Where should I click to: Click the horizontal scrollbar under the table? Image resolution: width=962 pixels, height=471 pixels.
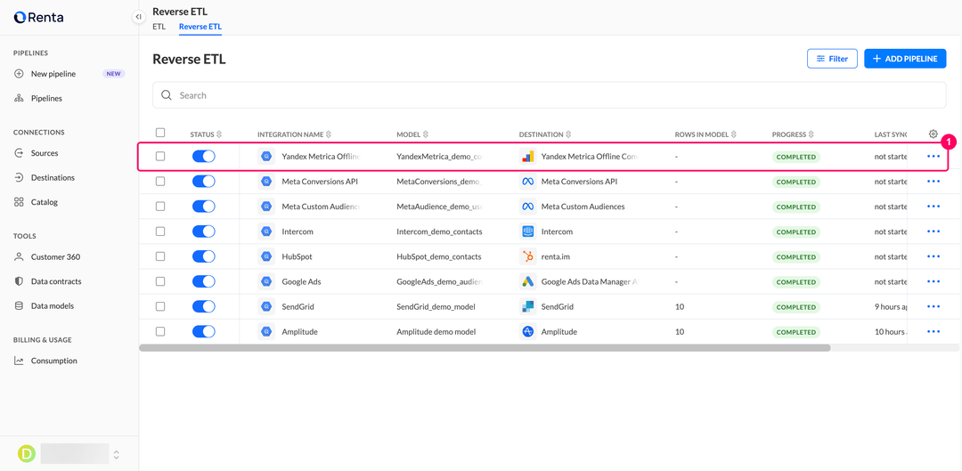point(485,348)
